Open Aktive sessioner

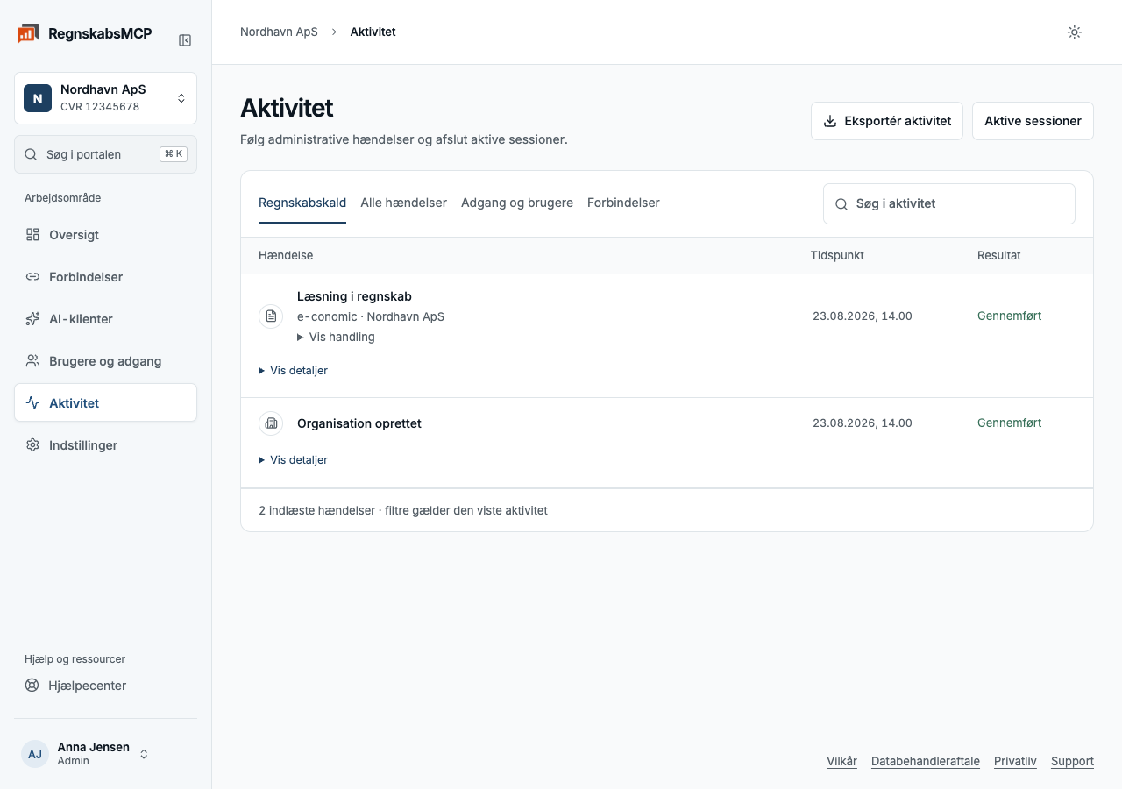click(1033, 121)
